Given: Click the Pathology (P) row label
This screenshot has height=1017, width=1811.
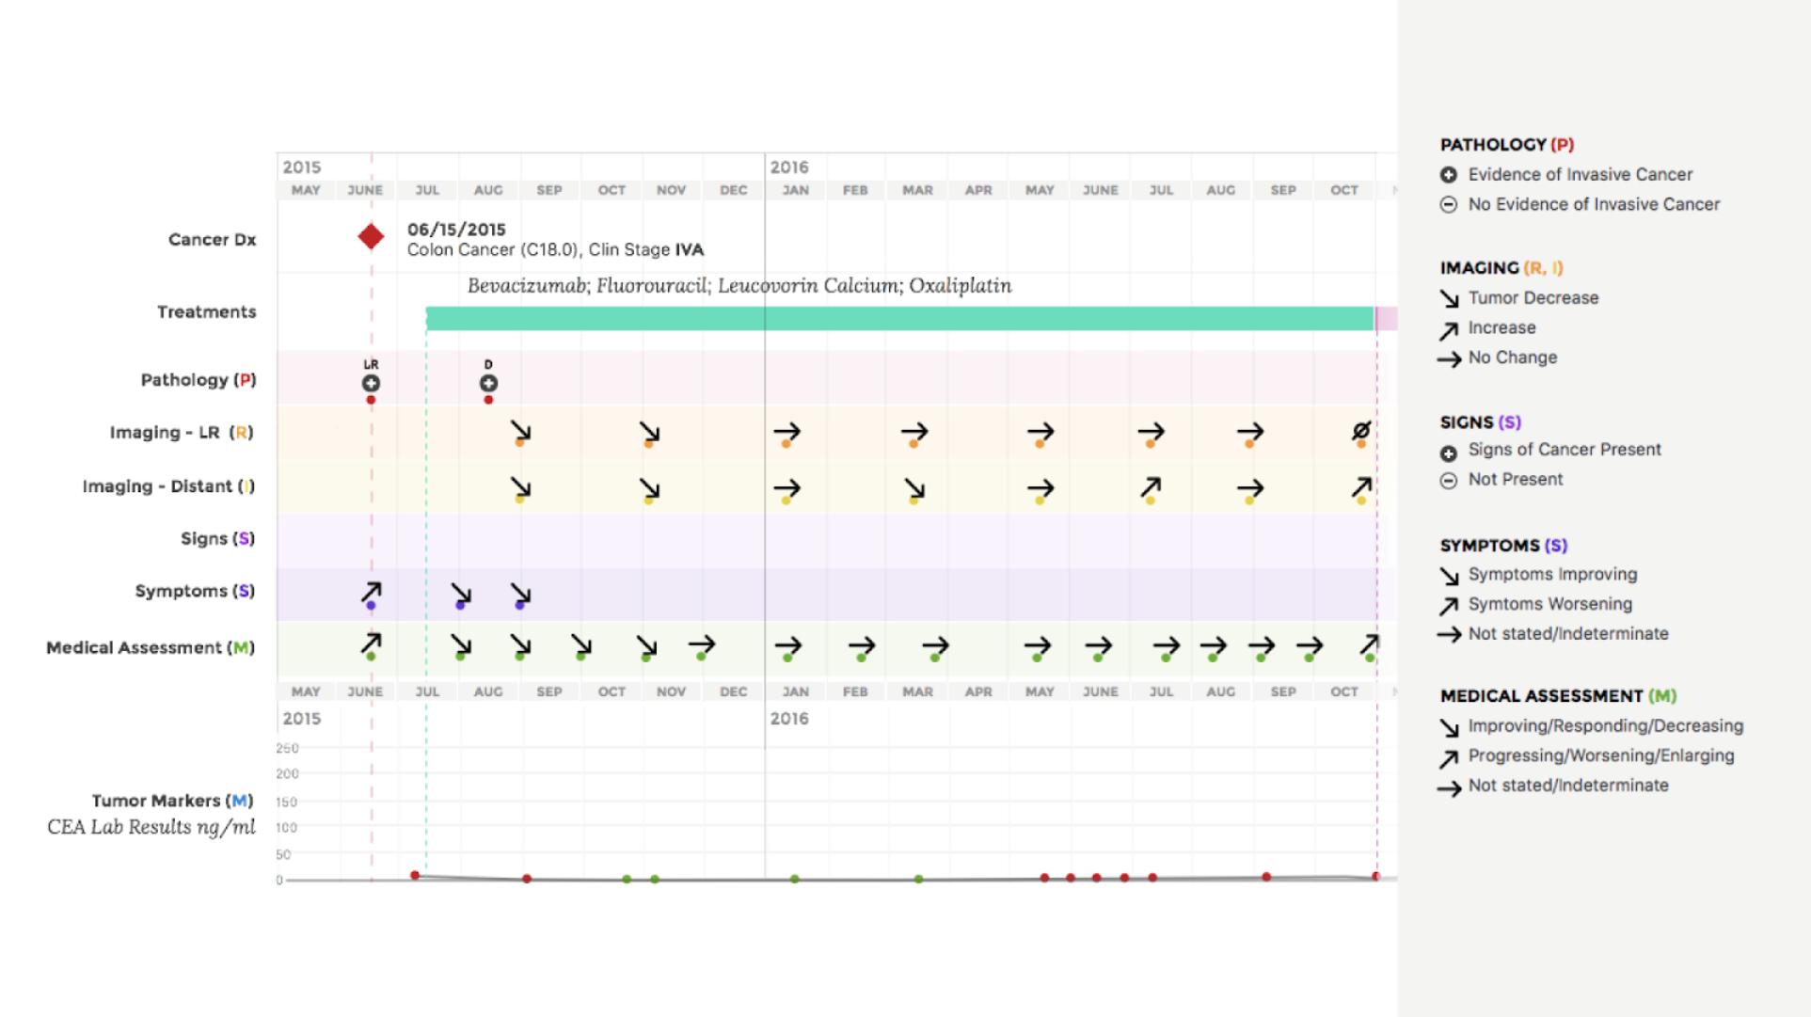Looking at the screenshot, I should coord(198,380).
